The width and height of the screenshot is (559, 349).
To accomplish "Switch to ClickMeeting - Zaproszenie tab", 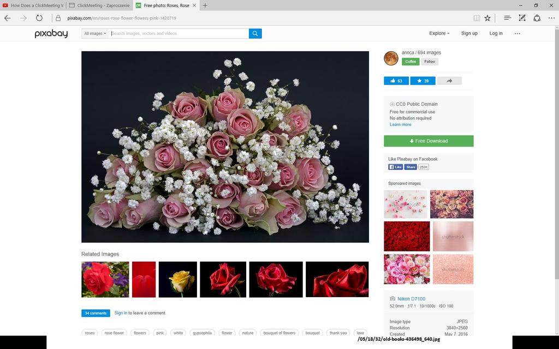I will [100, 5].
